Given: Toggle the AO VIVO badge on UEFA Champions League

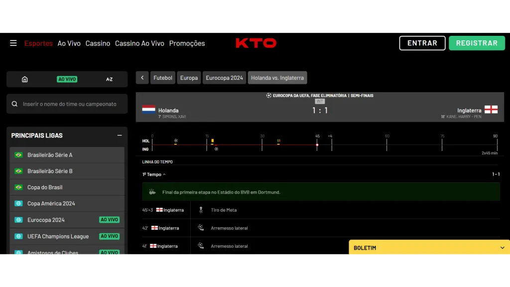Looking at the screenshot, I should point(109,236).
